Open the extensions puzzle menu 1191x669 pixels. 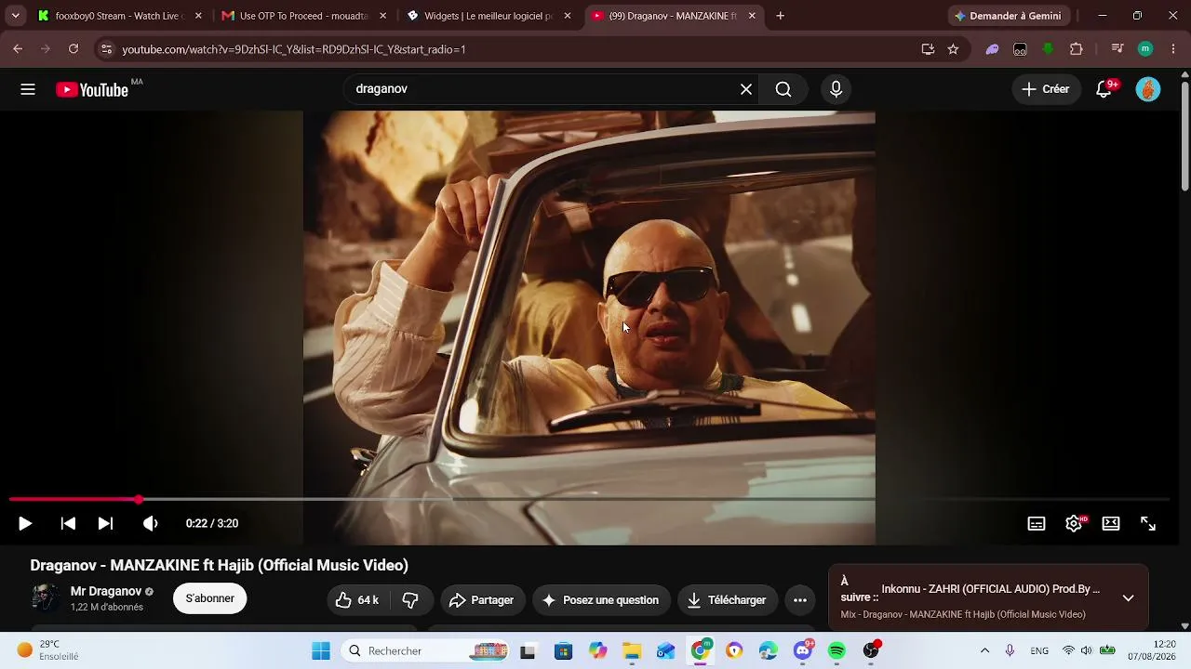[1077, 49]
